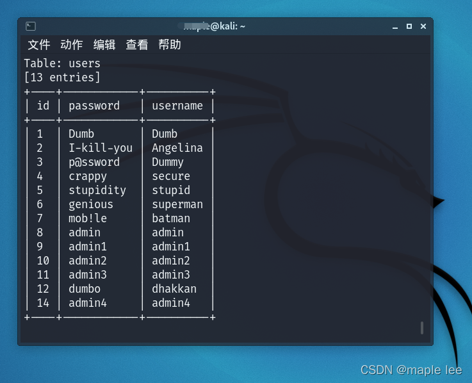The height and width of the screenshot is (383, 472).
Task: Click username 'dhakkan'
Action: click(174, 289)
